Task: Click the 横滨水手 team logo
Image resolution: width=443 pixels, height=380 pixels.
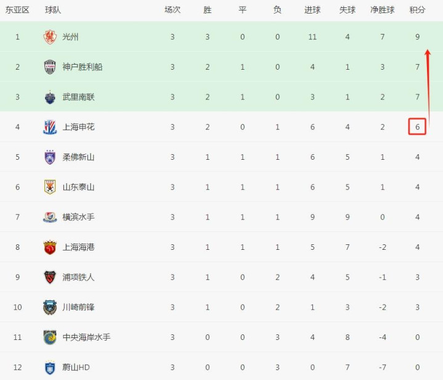Action: coord(50,217)
